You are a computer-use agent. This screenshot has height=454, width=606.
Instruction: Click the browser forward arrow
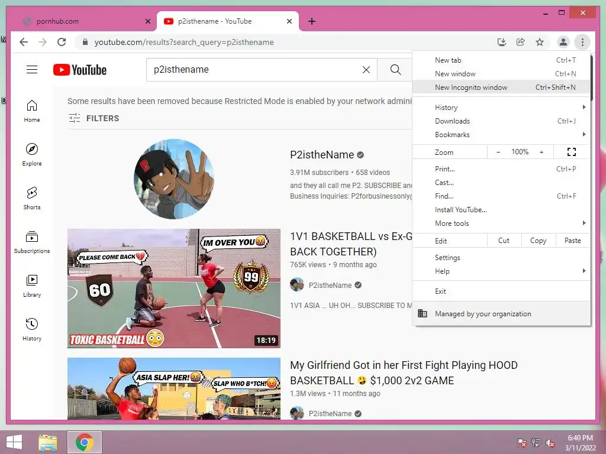click(43, 42)
